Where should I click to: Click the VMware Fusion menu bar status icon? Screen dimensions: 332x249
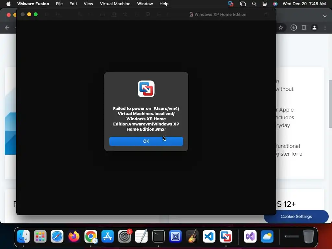tap(231, 4)
